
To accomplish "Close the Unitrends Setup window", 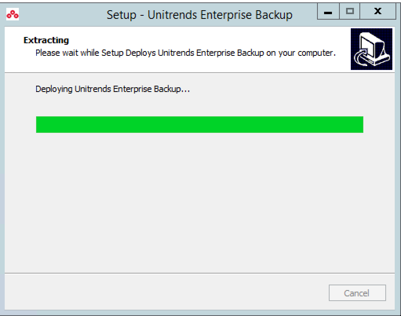I will pos(378,11).
